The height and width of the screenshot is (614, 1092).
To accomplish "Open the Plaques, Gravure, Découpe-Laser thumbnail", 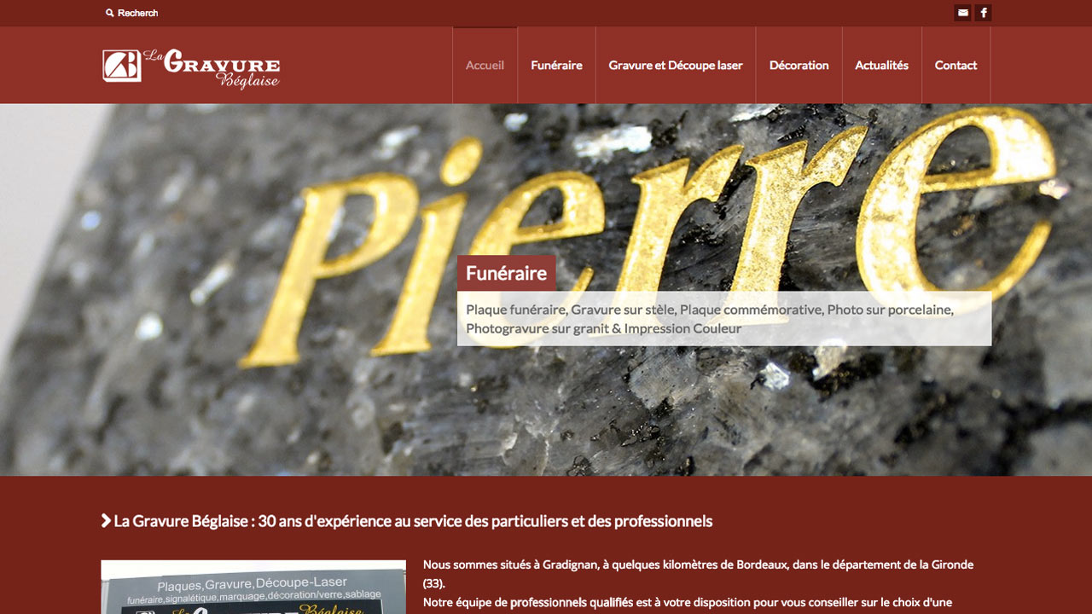I will 253,587.
